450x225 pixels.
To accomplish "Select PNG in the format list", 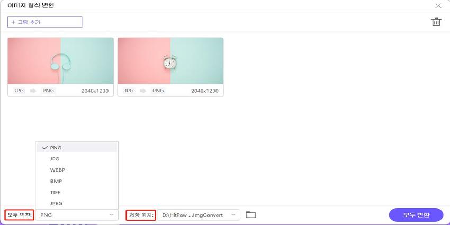I will coord(56,148).
